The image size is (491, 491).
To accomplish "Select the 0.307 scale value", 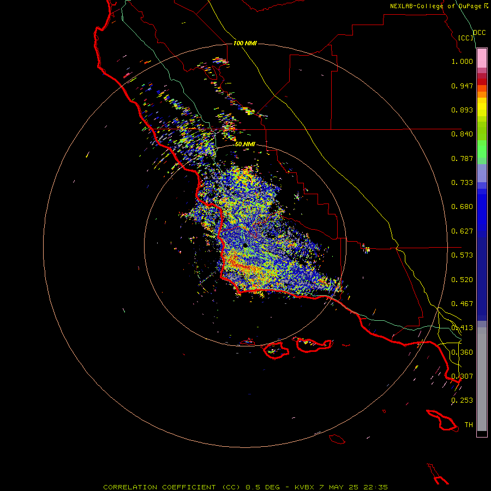I will tap(462, 376).
